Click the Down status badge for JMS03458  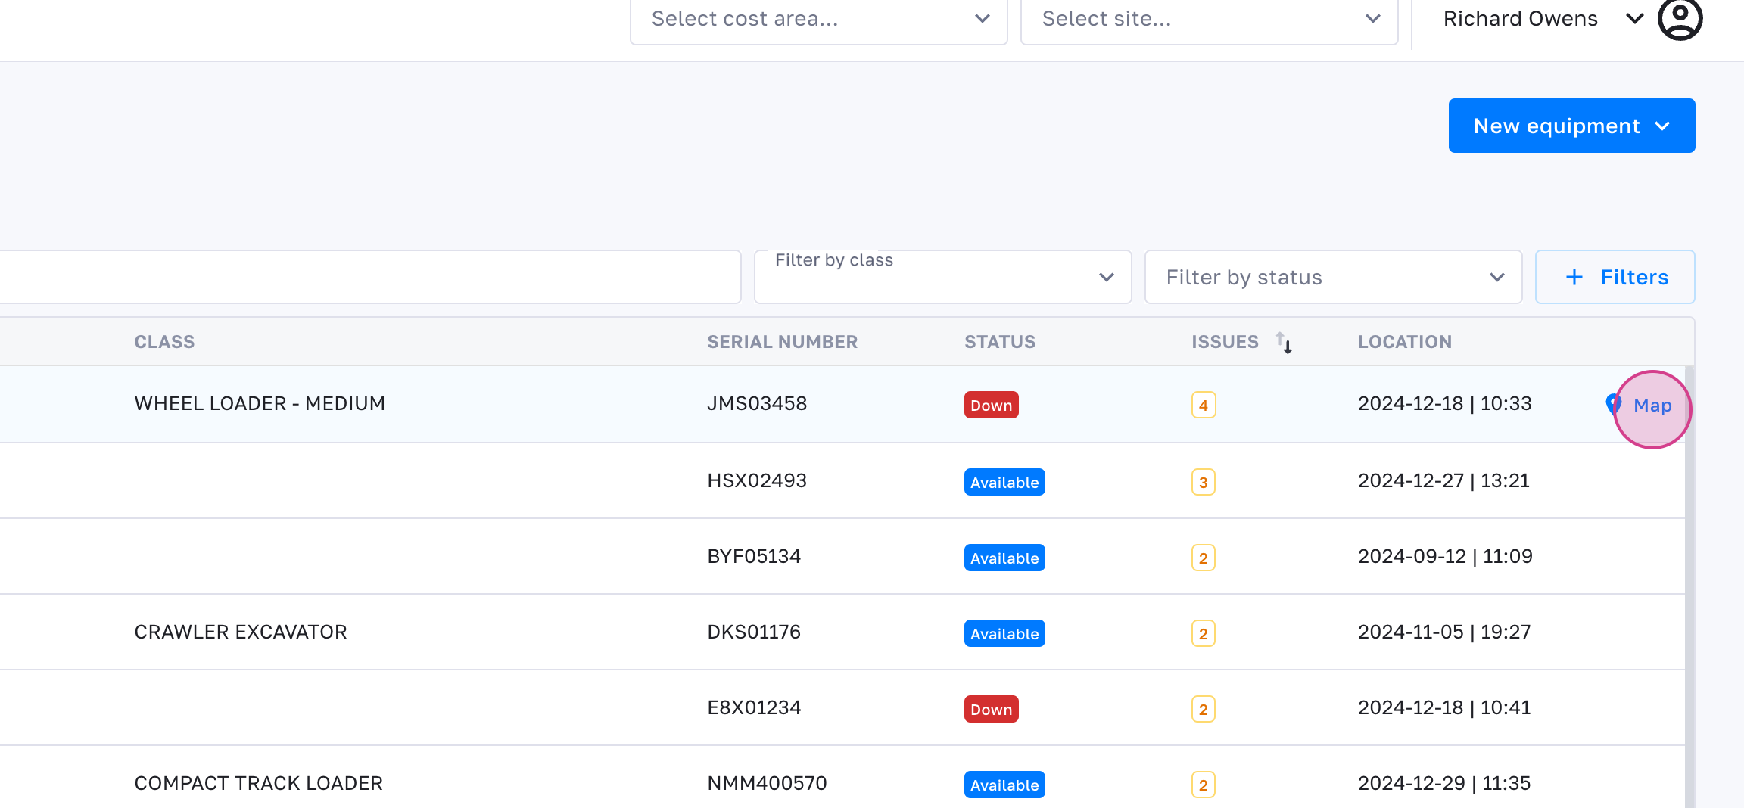[991, 406]
